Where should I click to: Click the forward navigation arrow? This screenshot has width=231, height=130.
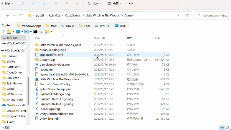7,15
